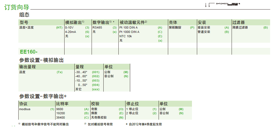Select the 2 停止位 option
The width and height of the screenshot is (277, 133).
132,113
